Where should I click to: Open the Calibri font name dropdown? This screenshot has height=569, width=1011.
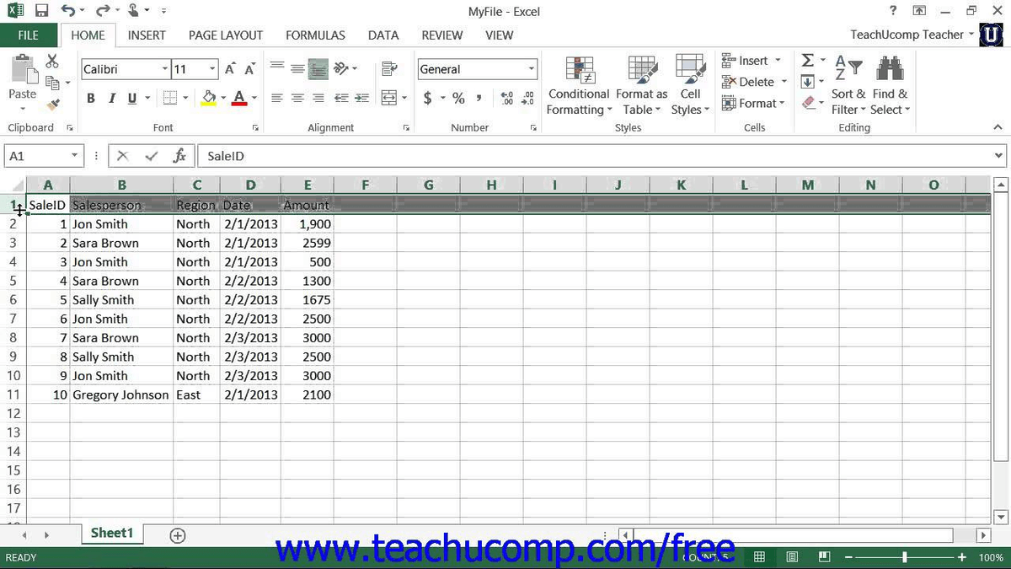pyautogui.click(x=164, y=69)
